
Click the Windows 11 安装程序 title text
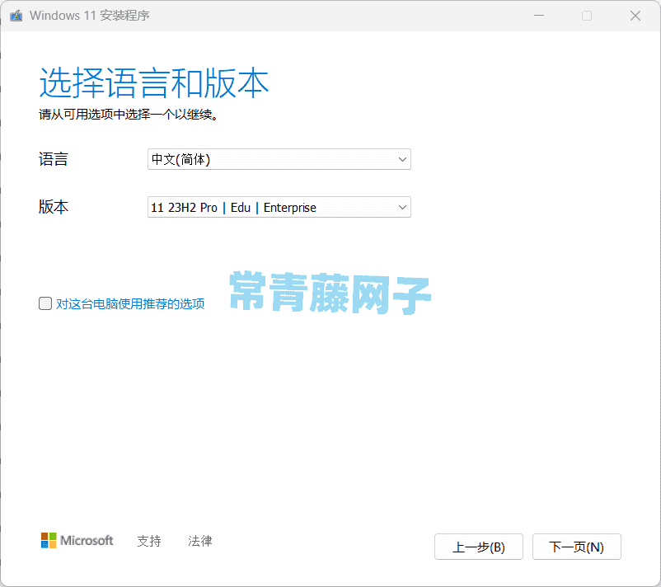tap(89, 16)
